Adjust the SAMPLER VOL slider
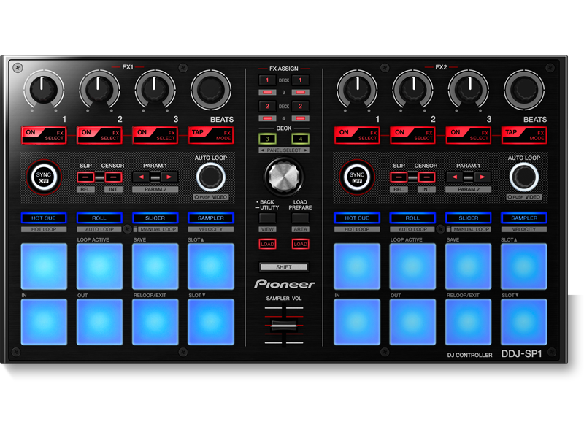The width and height of the screenshot is (584, 438). click(284, 324)
